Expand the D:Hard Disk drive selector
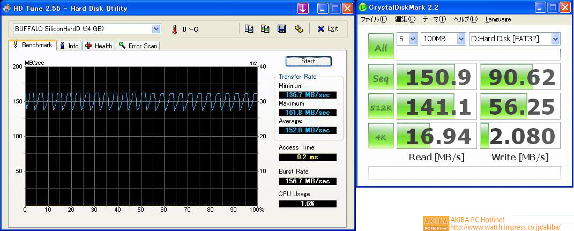 pos(555,39)
